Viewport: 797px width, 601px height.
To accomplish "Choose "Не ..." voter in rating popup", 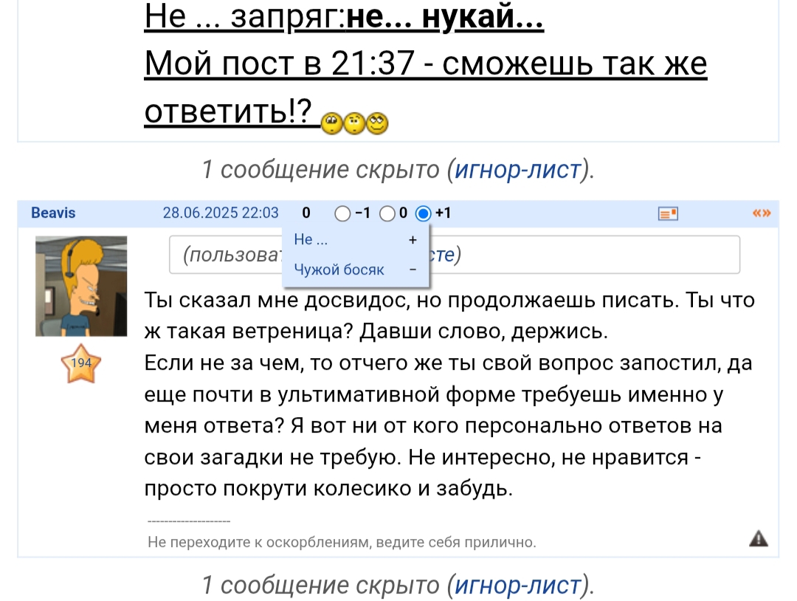I will 311,239.
